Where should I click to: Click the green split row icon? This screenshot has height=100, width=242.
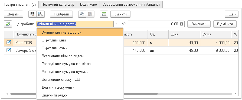[x=104, y=14]
